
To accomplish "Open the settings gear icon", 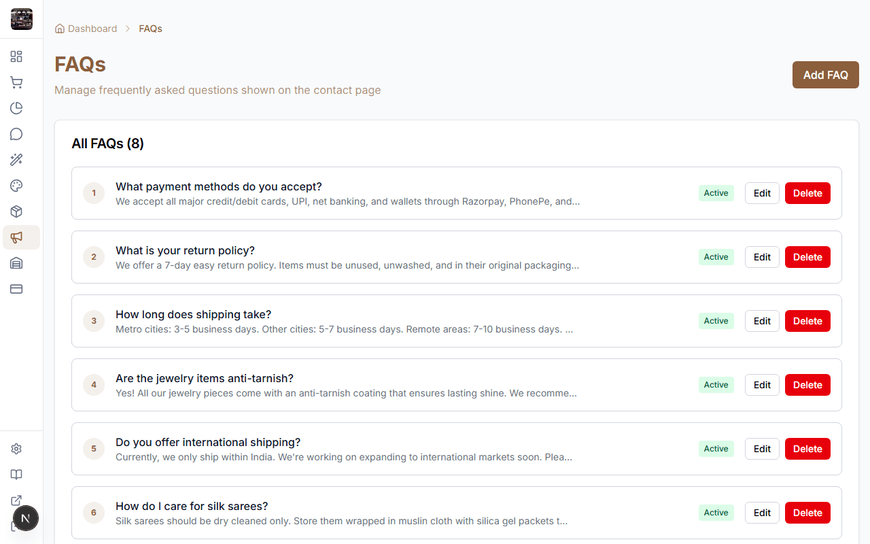I will pos(16,449).
